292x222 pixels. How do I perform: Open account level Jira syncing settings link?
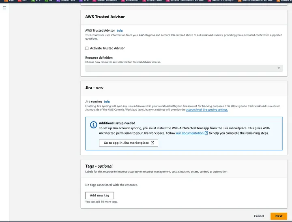(x=207, y=110)
